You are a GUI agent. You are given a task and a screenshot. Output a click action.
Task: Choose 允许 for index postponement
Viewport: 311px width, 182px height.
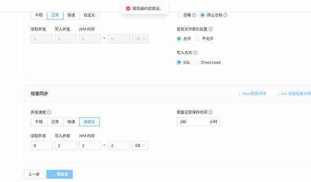pos(179,39)
